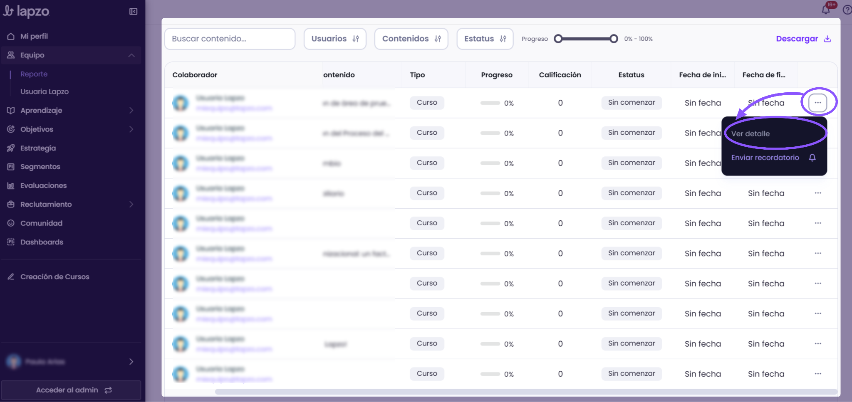Download the report with Descargar
Viewport: 852px width, 402px height.
pos(803,39)
